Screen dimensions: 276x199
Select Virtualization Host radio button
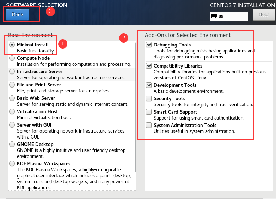tap(12, 111)
